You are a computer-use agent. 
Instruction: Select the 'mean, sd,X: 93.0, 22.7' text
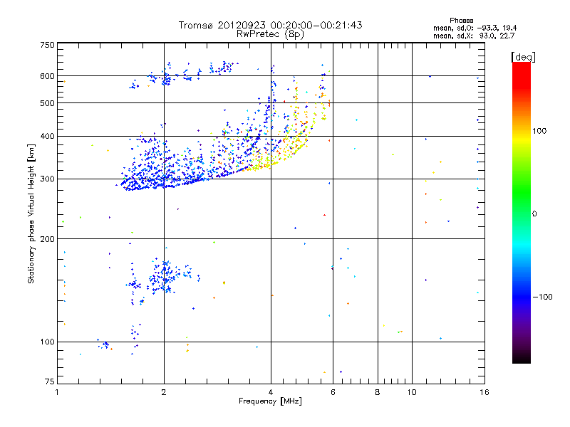(x=474, y=36)
